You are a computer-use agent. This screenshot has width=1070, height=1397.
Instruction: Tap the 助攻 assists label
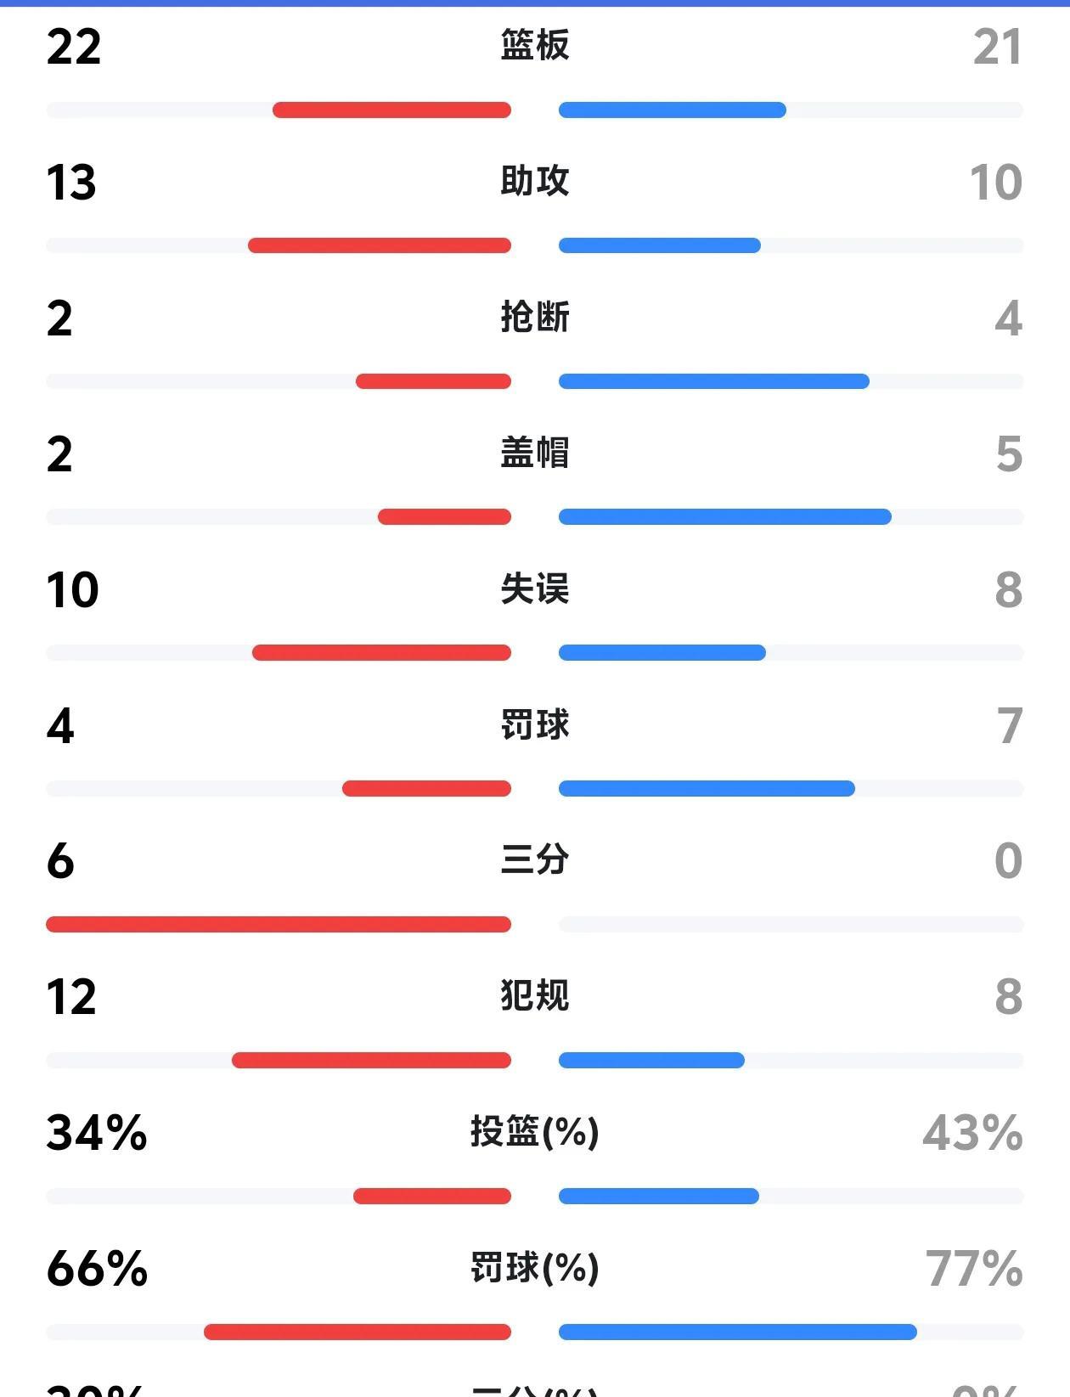[535, 181]
